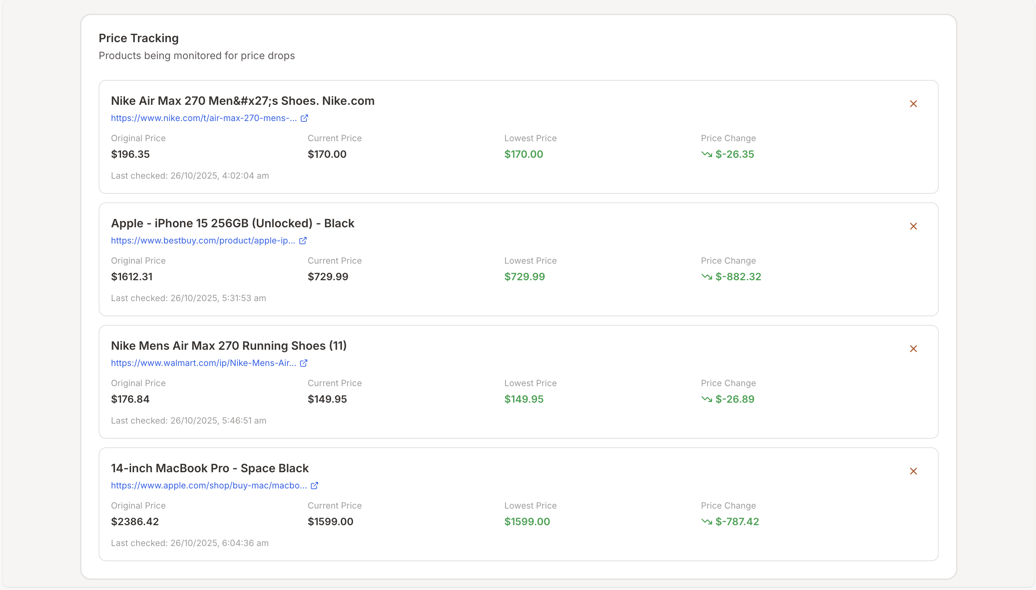Click external-link icon beside apple.com URL
The width and height of the screenshot is (1036, 590).
click(314, 485)
